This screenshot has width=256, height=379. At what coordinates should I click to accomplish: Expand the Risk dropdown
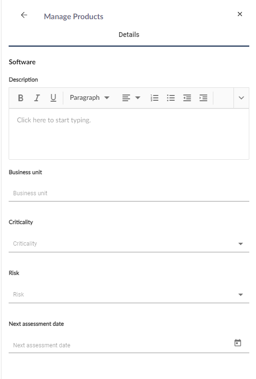(129, 295)
